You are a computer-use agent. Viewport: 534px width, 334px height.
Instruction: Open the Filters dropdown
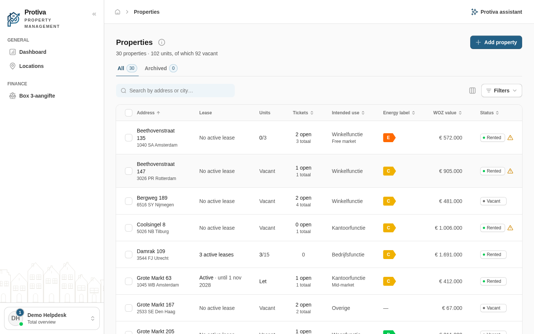coord(501,91)
